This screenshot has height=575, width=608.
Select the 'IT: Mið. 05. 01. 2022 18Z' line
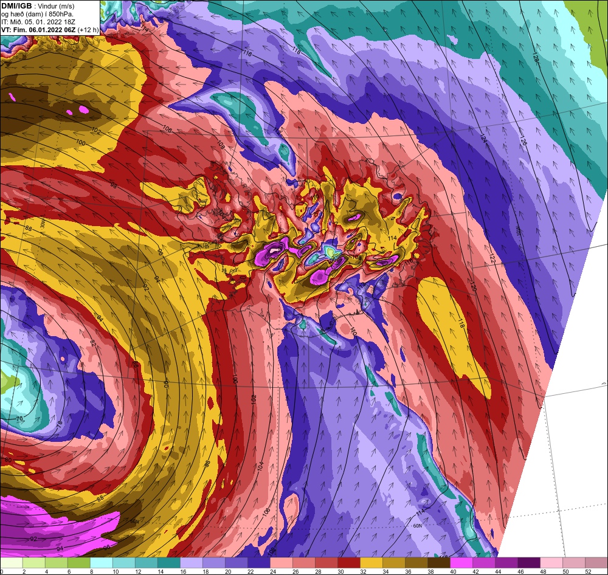pos(38,22)
